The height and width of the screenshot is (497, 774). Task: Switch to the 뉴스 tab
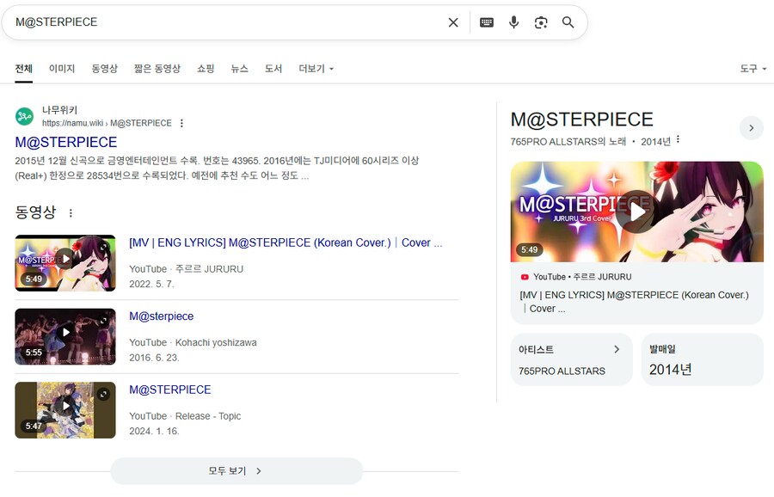pos(239,69)
